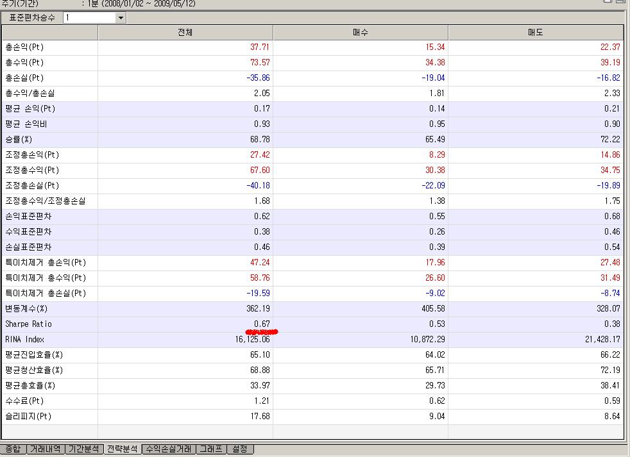Go to the 수익손실거래 tab
The width and height of the screenshot is (630, 457).
pyautogui.click(x=168, y=449)
